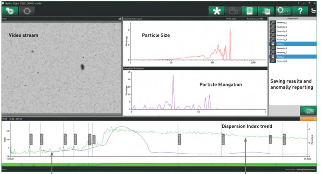The height and width of the screenshot is (174, 322).
Task: Click the overlapping images toolbar button
Action: coord(266,11)
